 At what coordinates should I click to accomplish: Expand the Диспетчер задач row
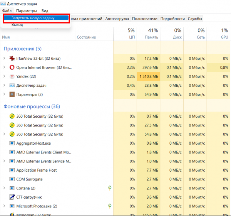pyautogui.click(x=4, y=85)
